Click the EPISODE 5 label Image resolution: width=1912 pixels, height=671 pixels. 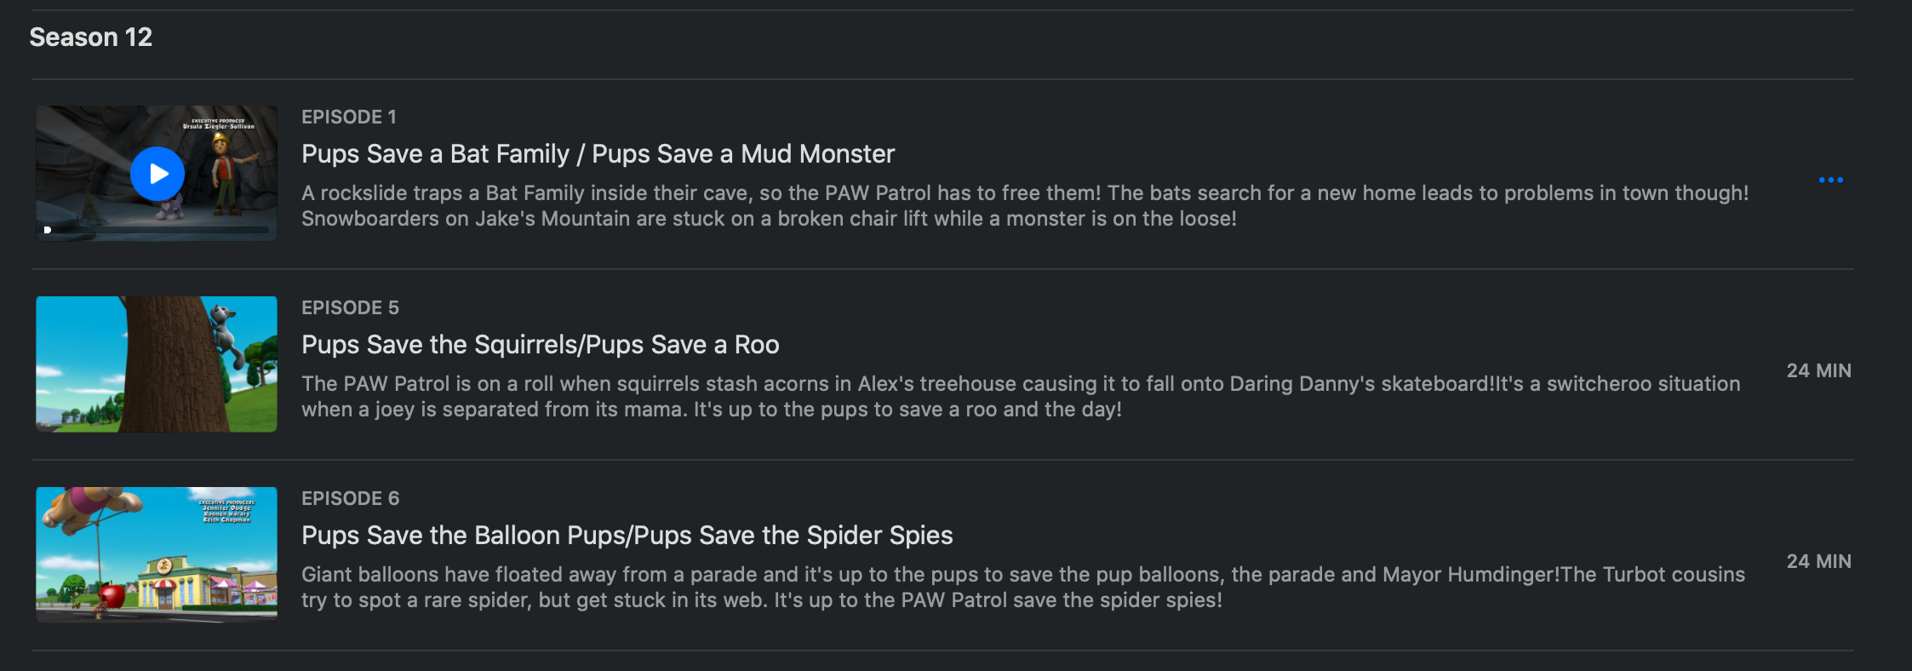[x=350, y=308]
